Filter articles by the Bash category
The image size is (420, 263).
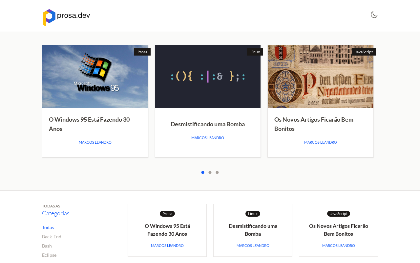(x=47, y=246)
